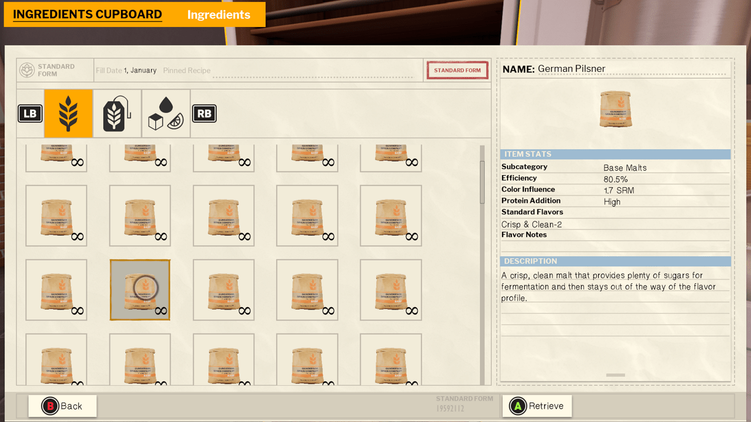Viewport: 751px width, 422px height.
Task: Select the INGREDIENTS CUPBOARD header tab
Action: pos(87,15)
